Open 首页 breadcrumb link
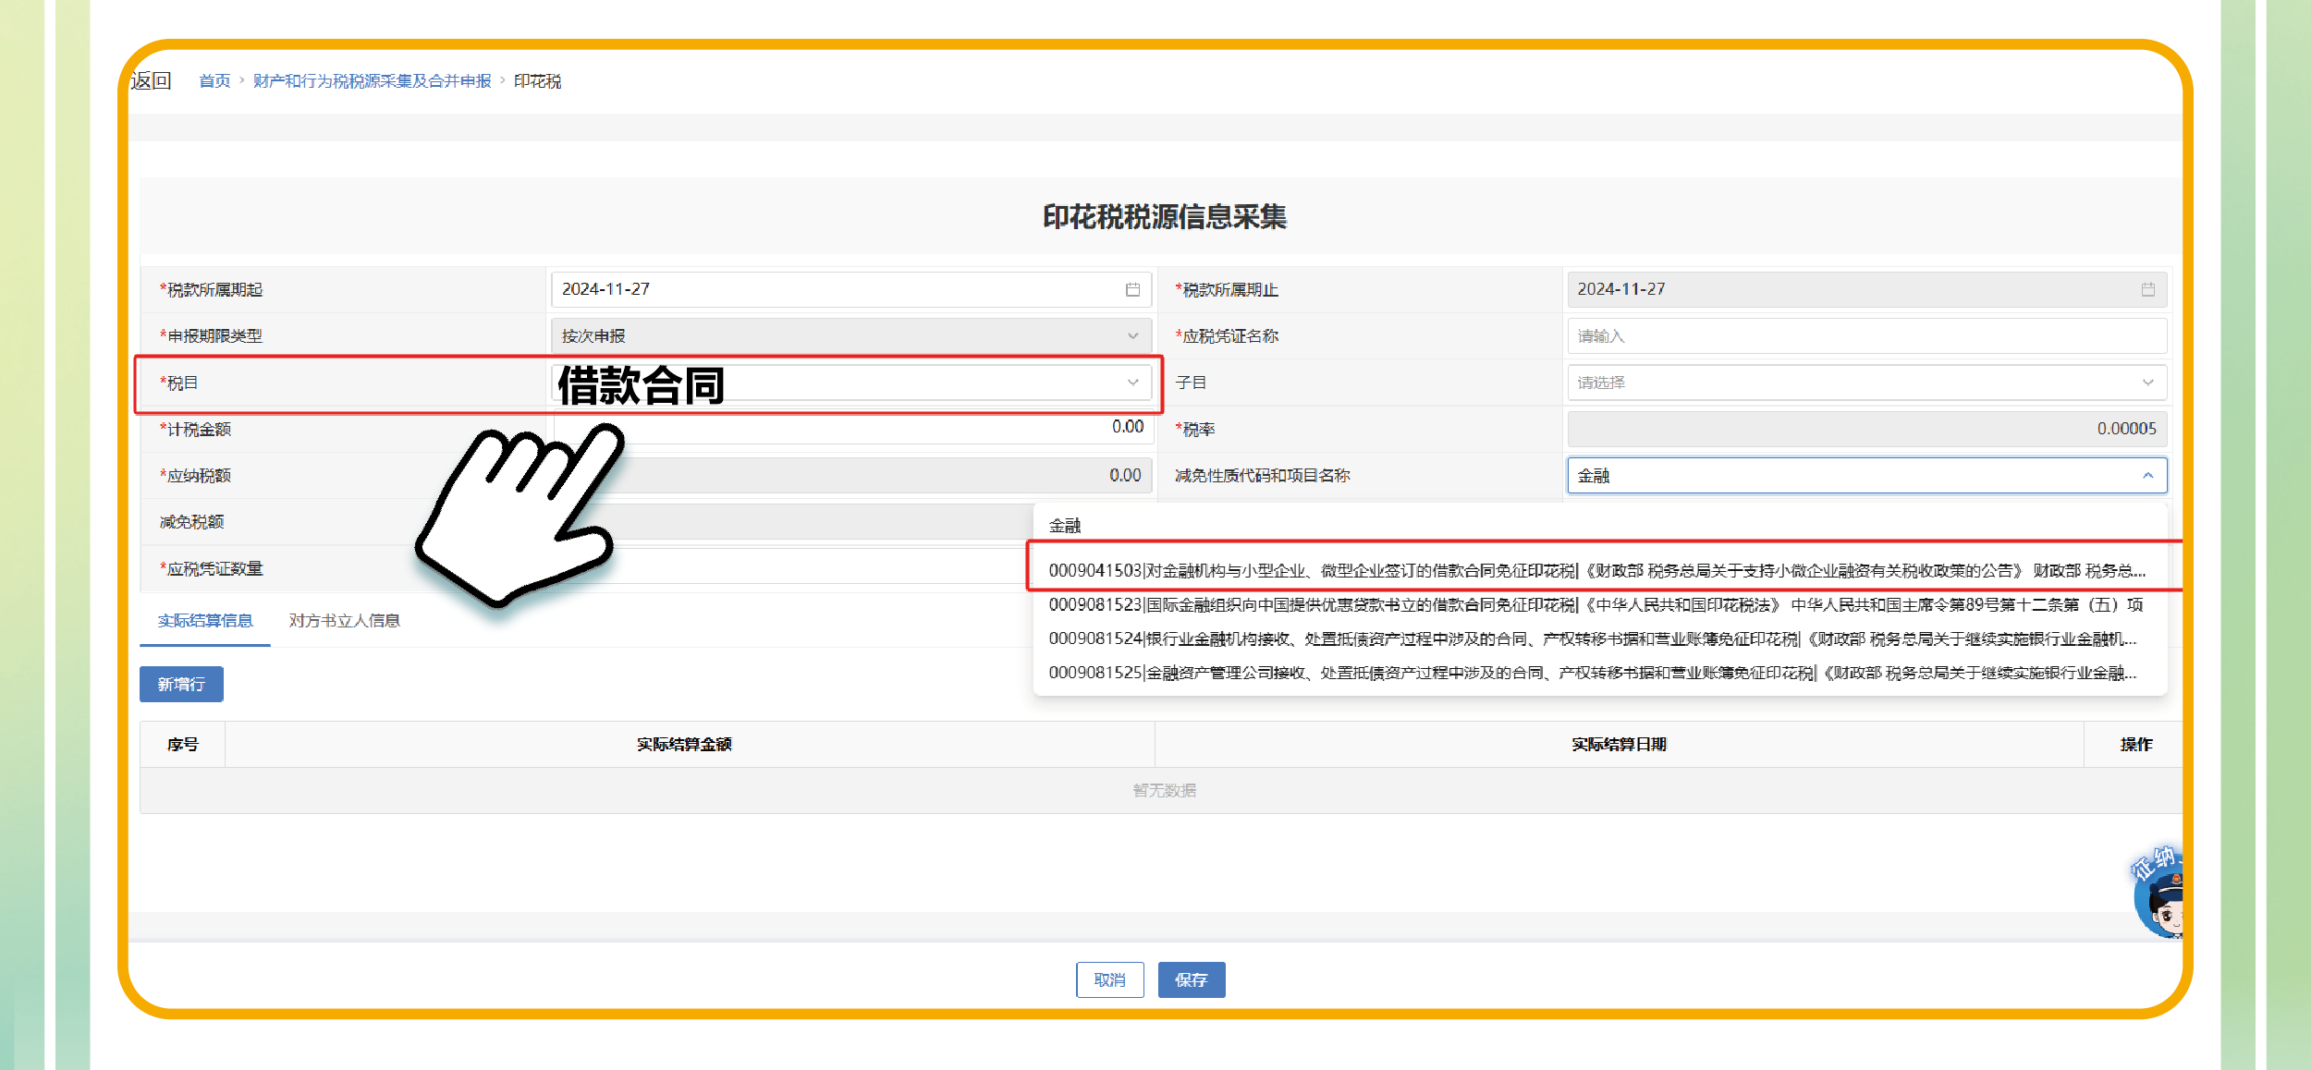This screenshot has width=2311, height=1070. tap(214, 81)
